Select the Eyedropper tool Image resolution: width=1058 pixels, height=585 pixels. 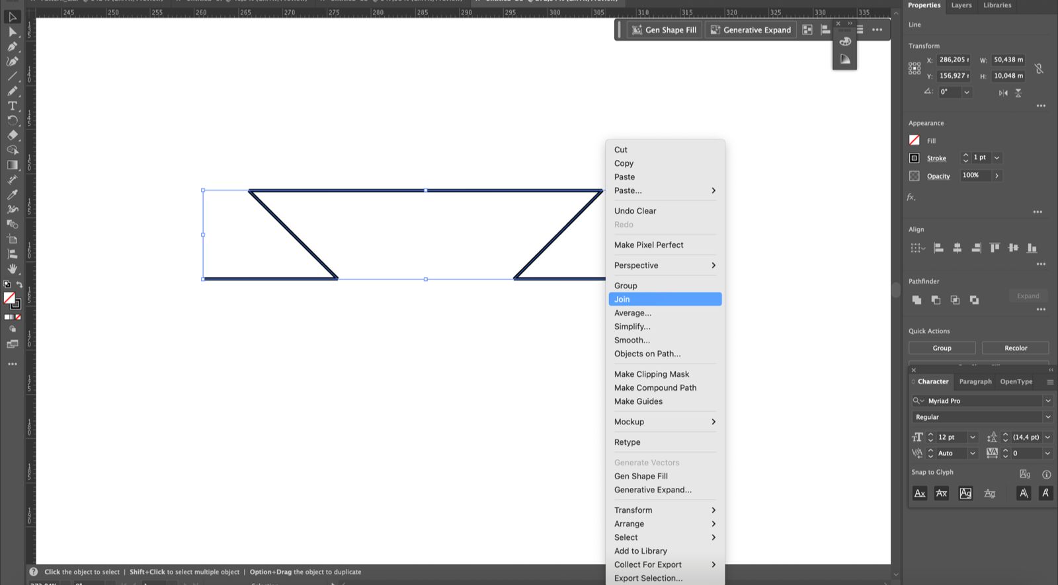pyautogui.click(x=12, y=194)
